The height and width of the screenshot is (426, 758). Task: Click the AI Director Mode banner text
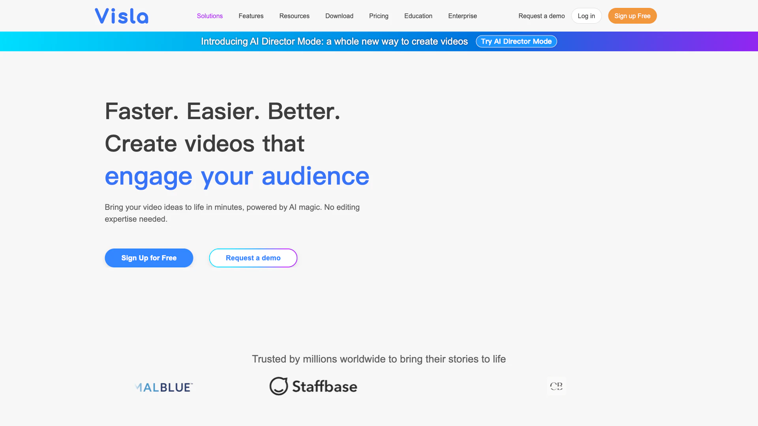click(x=334, y=41)
